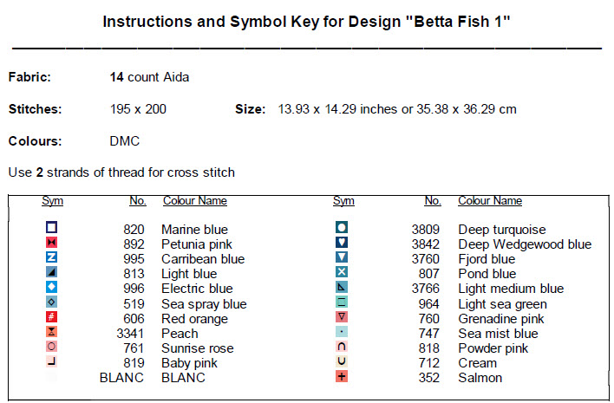Screen dimensions: 614x403
Task: Select the Petunia pink 892 symbol
Action: pos(52,244)
